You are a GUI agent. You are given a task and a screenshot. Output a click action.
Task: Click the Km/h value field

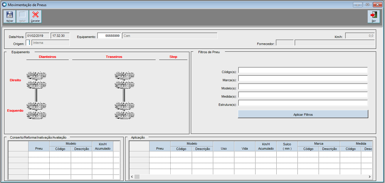(360, 36)
